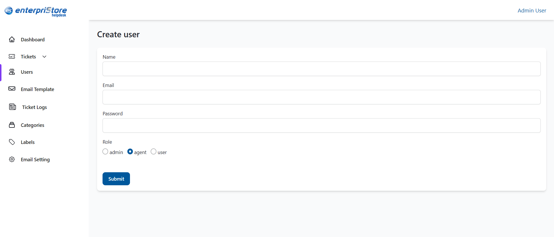Viewport: 554px width, 237px height.
Task: Click the Dashboard home icon
Action: (x=12, y=39)
